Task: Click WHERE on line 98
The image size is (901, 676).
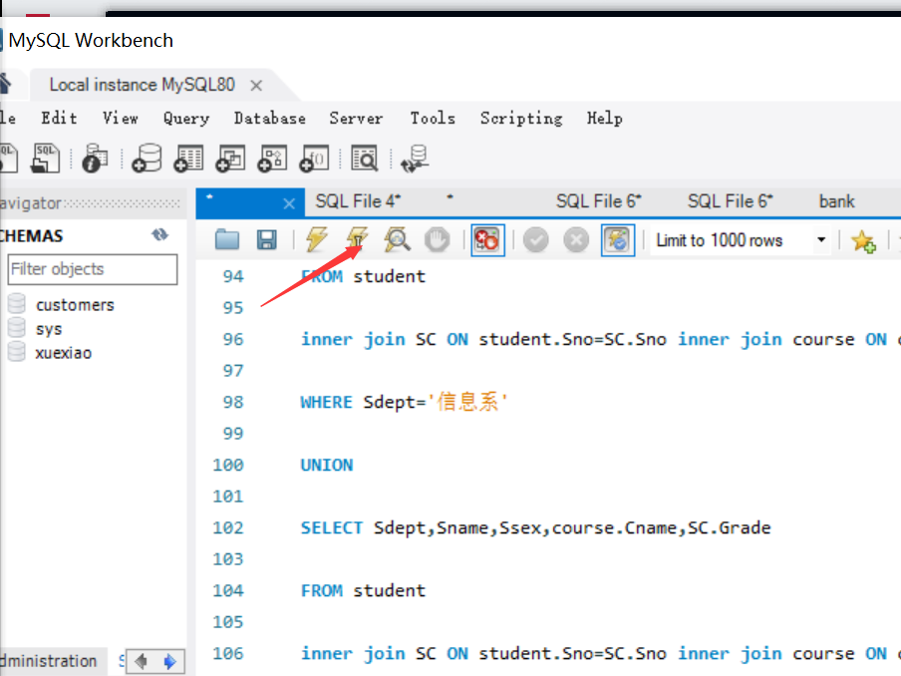Action: [x=326, y=402]
